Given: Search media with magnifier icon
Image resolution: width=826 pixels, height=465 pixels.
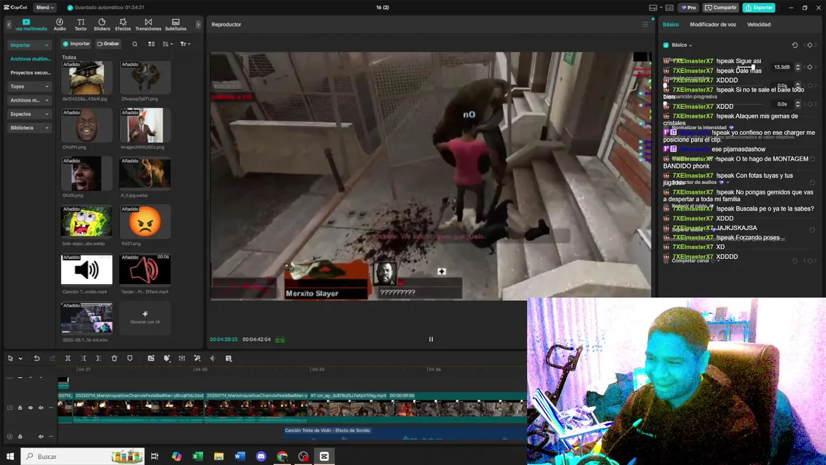Looking at the screenshot, I should [135, 44].
